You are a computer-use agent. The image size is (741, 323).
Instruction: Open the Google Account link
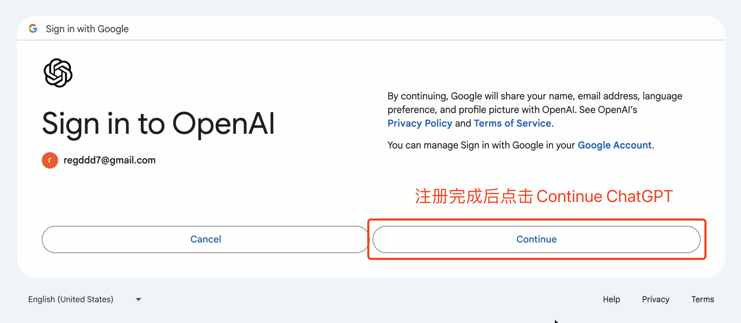(x=614, y=145)
